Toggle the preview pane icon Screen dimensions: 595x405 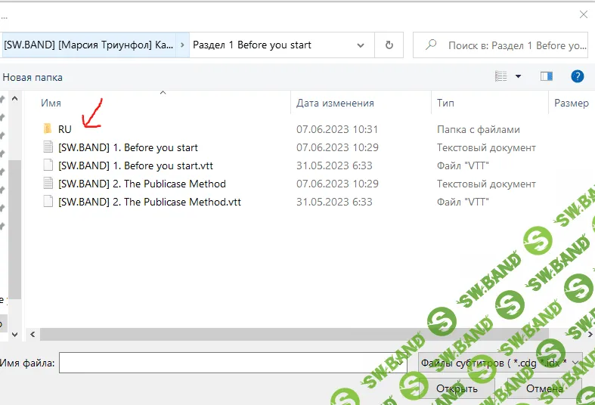(x=546, y=76)
